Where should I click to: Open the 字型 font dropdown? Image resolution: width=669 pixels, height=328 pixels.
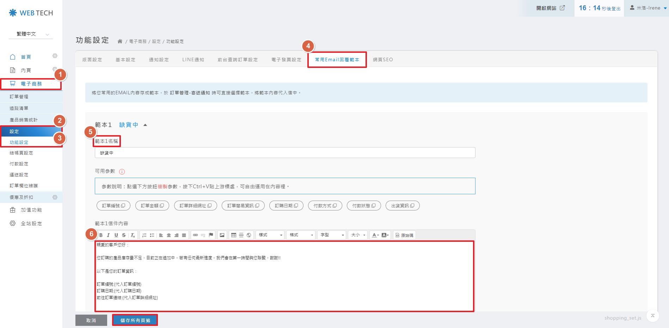[332, 235]
